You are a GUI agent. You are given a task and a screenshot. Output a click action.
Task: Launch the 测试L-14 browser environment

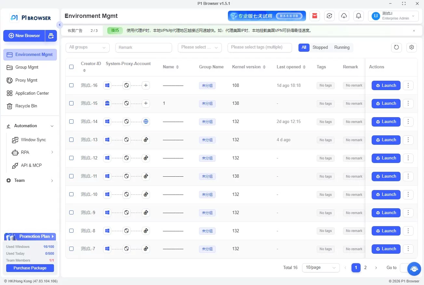386,122
